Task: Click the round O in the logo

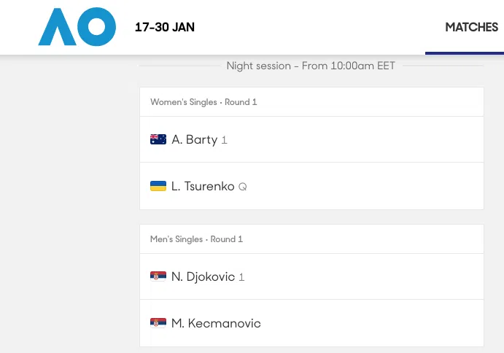Action: (96, 27)
